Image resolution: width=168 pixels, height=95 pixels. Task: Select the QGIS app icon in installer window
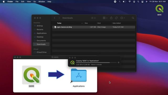31,75
